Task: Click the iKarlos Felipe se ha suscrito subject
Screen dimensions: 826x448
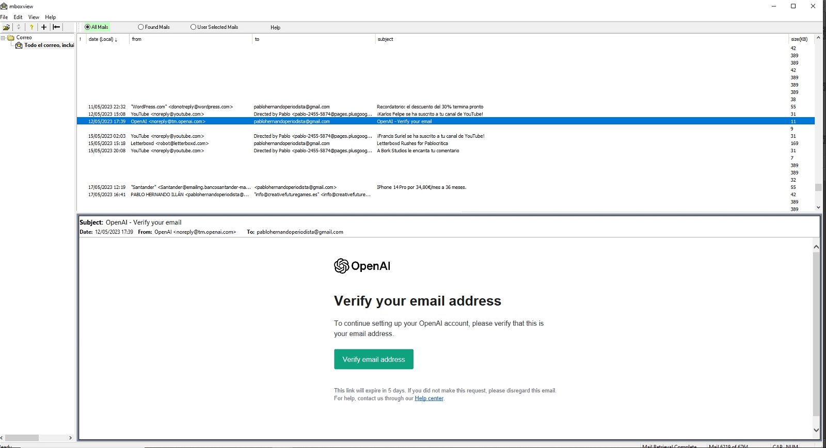Action: (x=430, y=114)
